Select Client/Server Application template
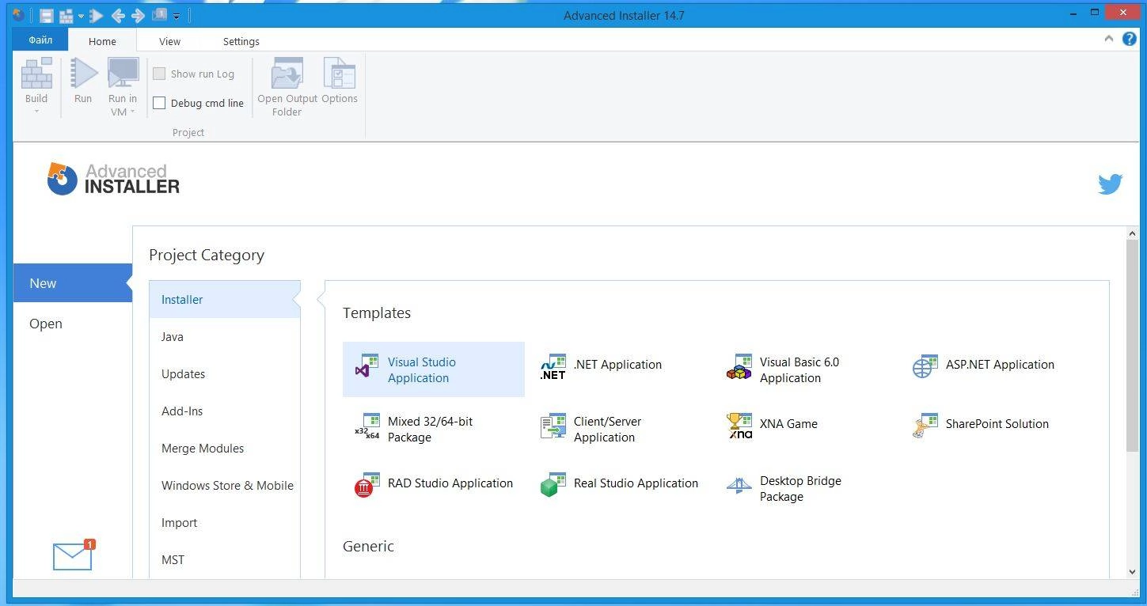This screenshot has height=606, width=1147. [x=591, y=429]
